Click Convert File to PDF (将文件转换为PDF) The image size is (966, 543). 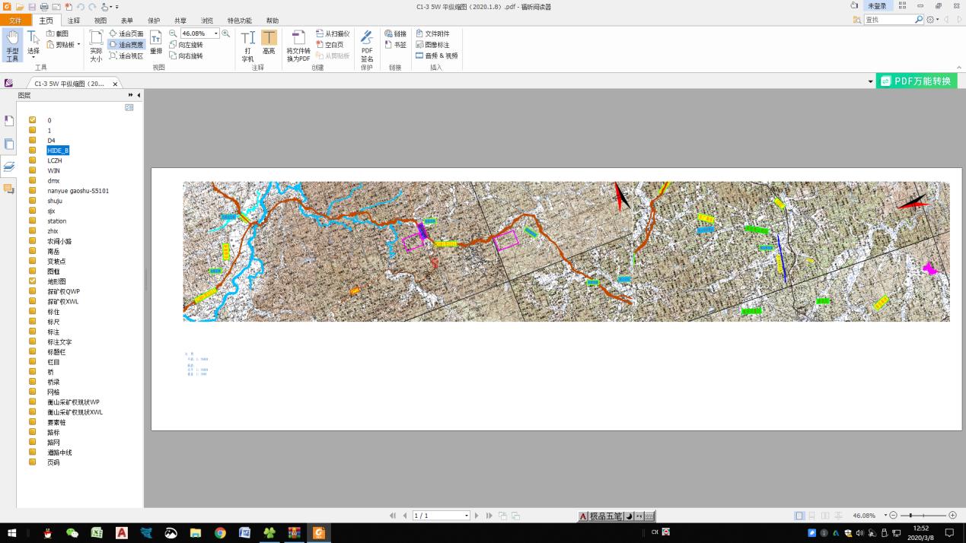pyautogui.click(x=298, y=46)
